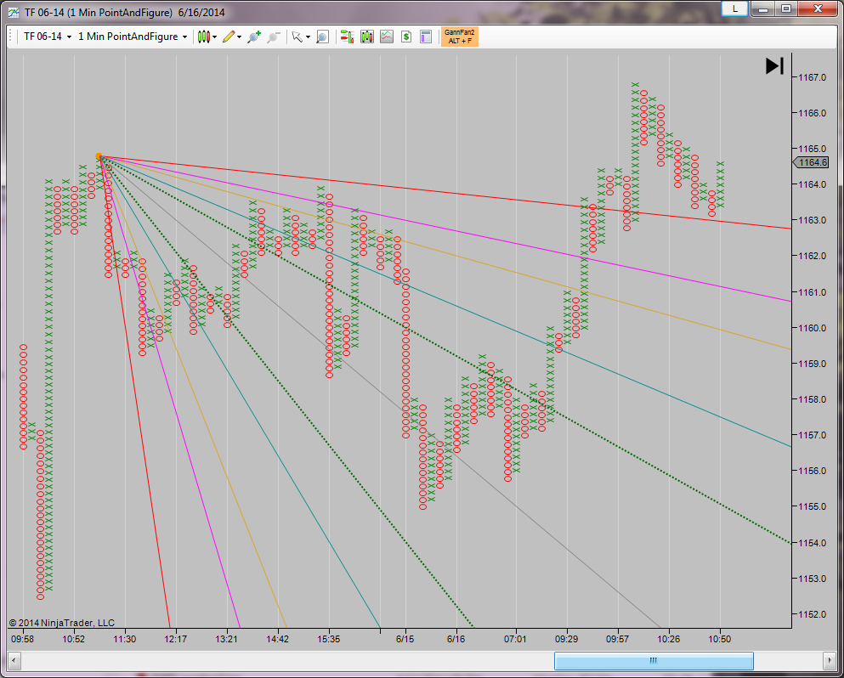Screen dimensions: 844x678
Task: Click the GannFan2 ALT + F button
Action: (x=460, y=37)
